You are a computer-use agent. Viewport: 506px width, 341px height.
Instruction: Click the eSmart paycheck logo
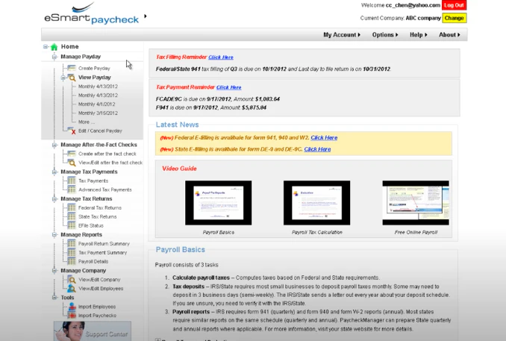click(x=92, y=13)
